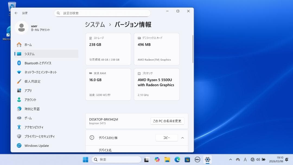Open Microsoft Store from the taskbar
Image resolution: width=293 pixels, height=165 pixels.
point(187,160)
